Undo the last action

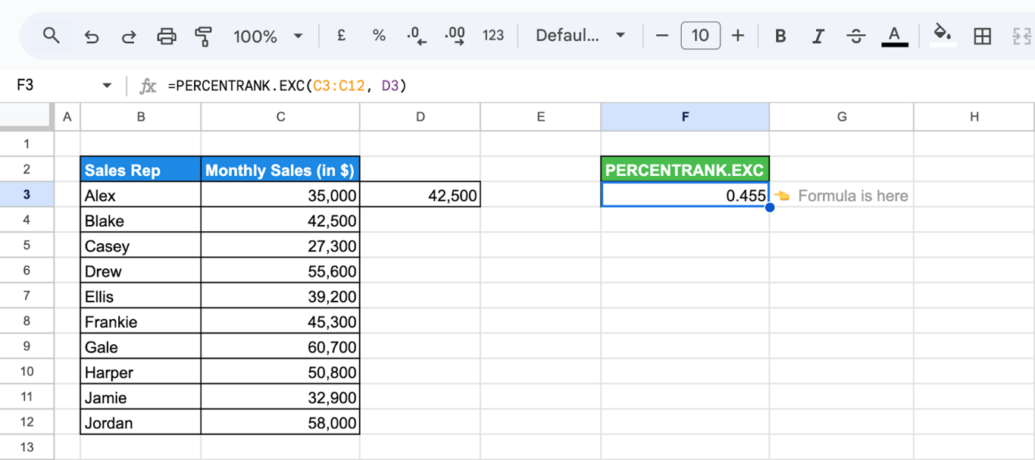coord(92,36)
